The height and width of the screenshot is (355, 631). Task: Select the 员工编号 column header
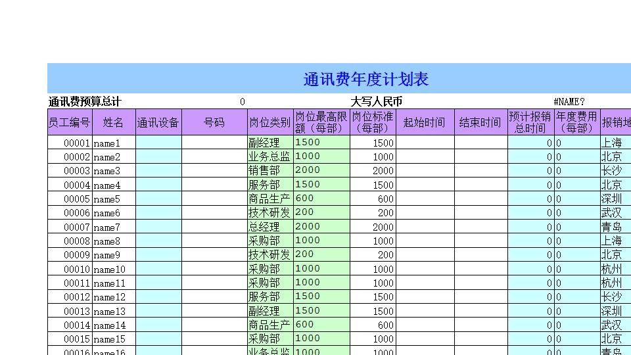point(70,122)
